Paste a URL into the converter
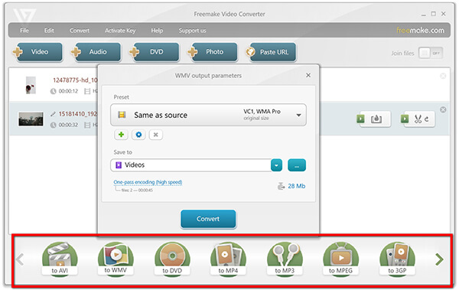 271,52
